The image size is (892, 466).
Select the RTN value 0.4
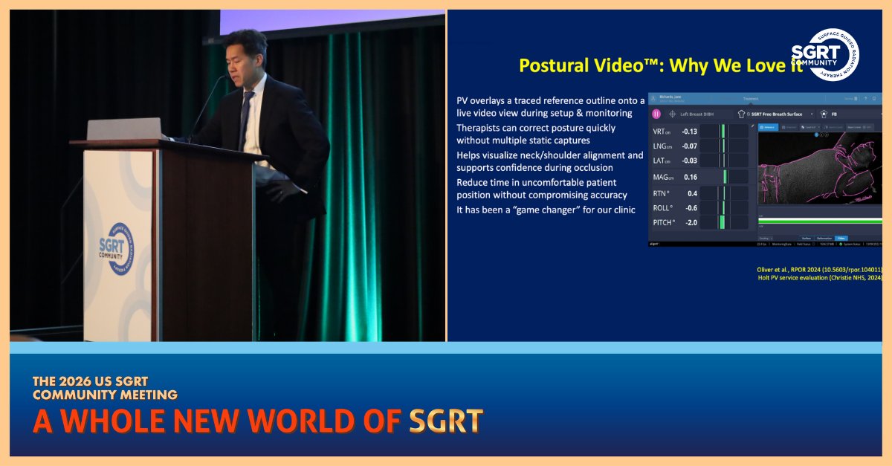pyautogui.click(x=692, y=193)
